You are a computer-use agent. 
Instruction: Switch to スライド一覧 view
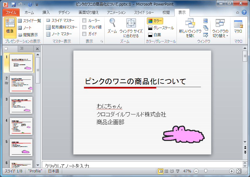pos(29,21)
